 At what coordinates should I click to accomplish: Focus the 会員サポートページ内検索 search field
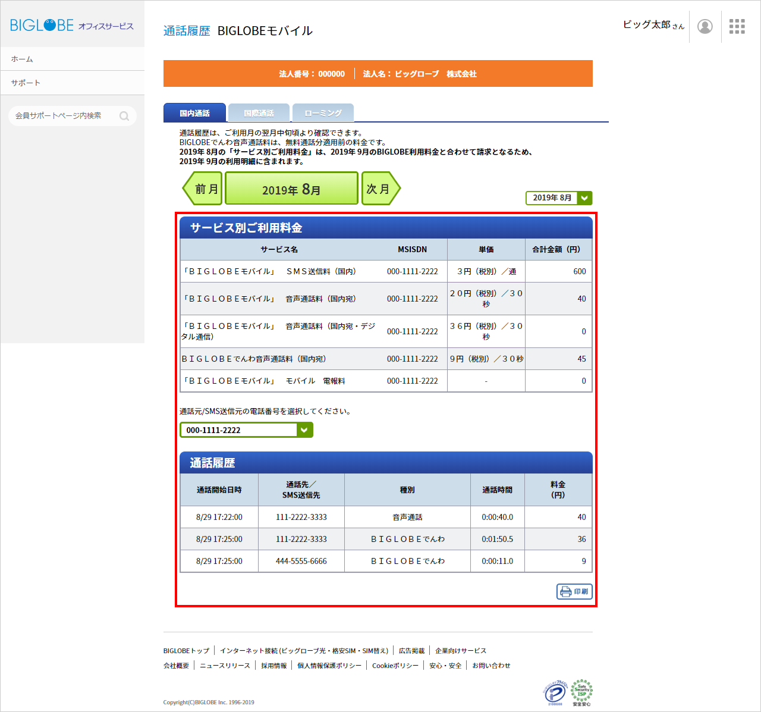tap(73, 116)
